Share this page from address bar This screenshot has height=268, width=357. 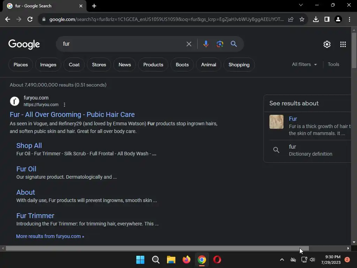click(291, 20)
